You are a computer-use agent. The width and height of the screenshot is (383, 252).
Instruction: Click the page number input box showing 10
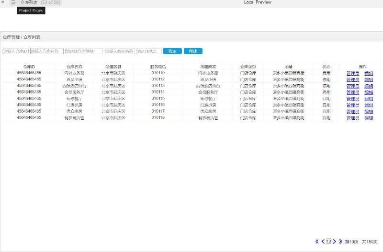(x=329, y=241)
